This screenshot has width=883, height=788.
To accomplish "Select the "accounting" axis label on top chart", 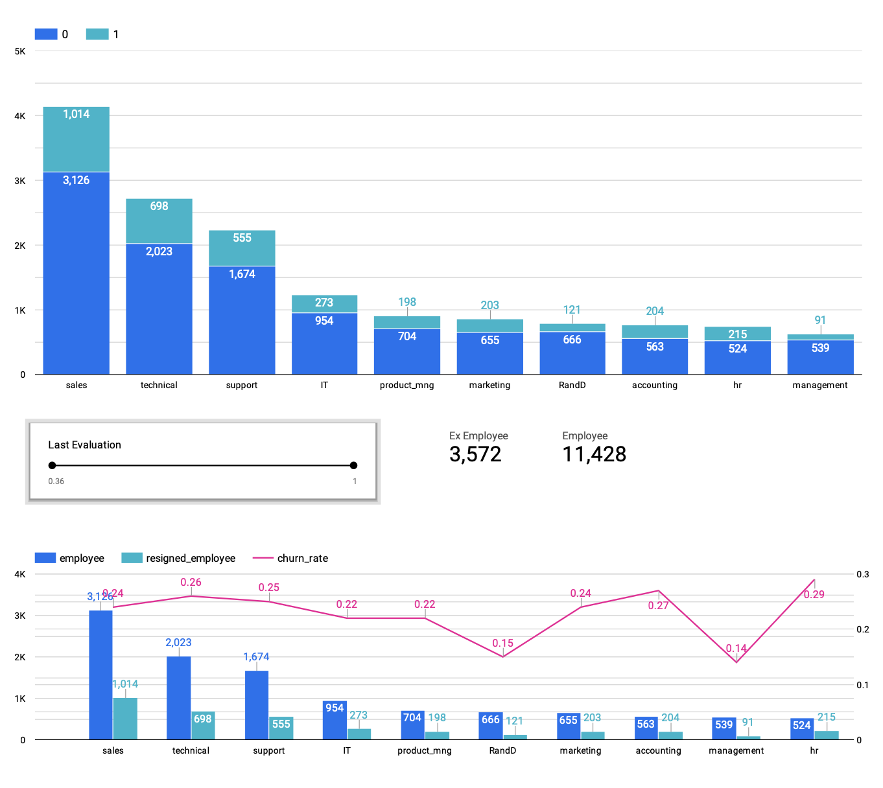I will click(655, 384).
